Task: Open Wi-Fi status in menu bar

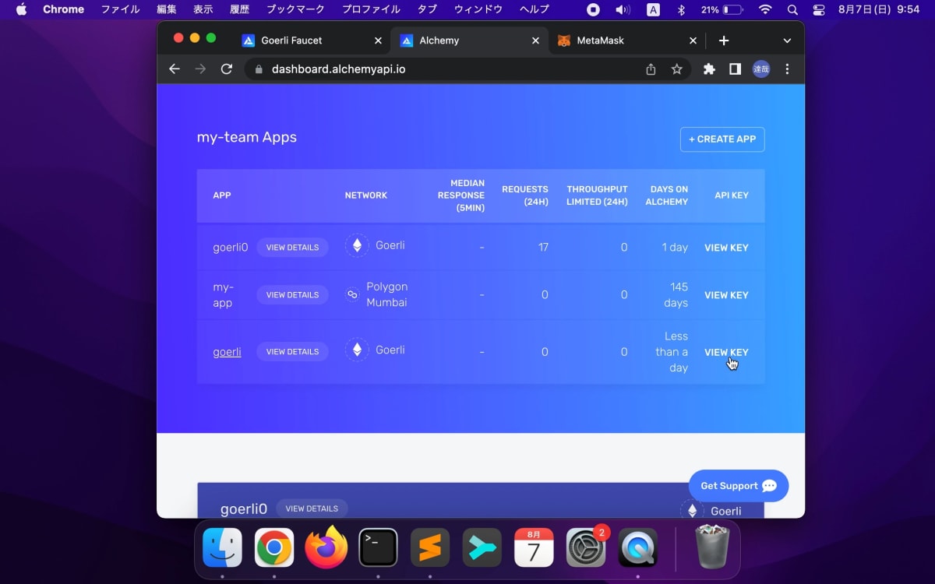Action: [x=765, y=9]
